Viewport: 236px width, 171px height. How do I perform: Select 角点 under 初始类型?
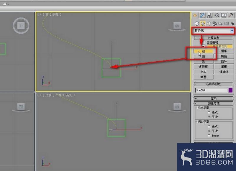click(x=209, y=112)
